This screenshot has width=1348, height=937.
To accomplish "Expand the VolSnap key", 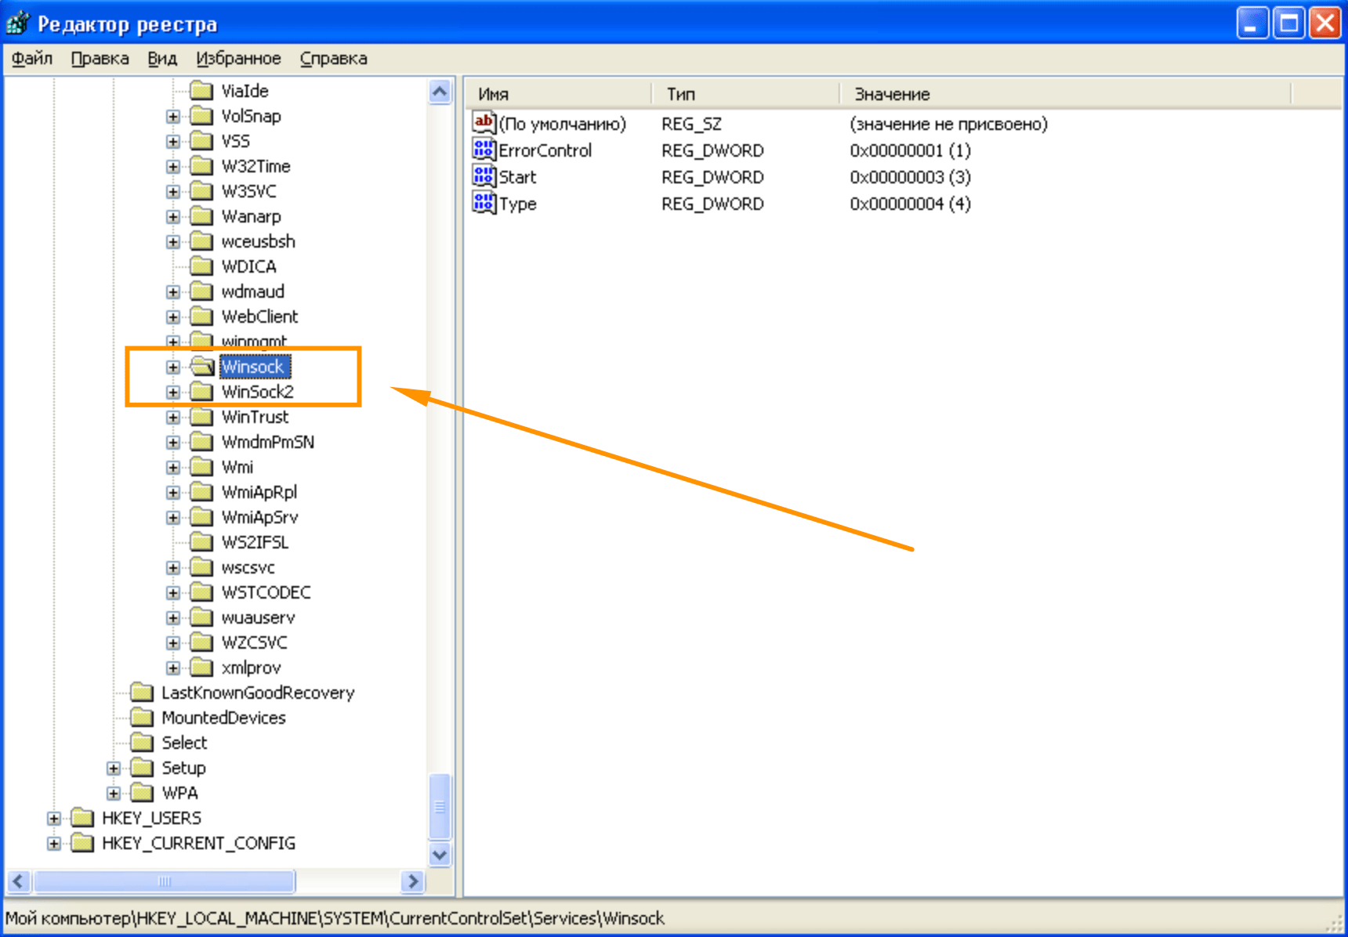I will click(173, 117).
